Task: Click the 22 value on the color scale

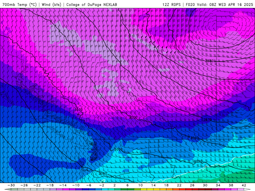Action: 179,185
